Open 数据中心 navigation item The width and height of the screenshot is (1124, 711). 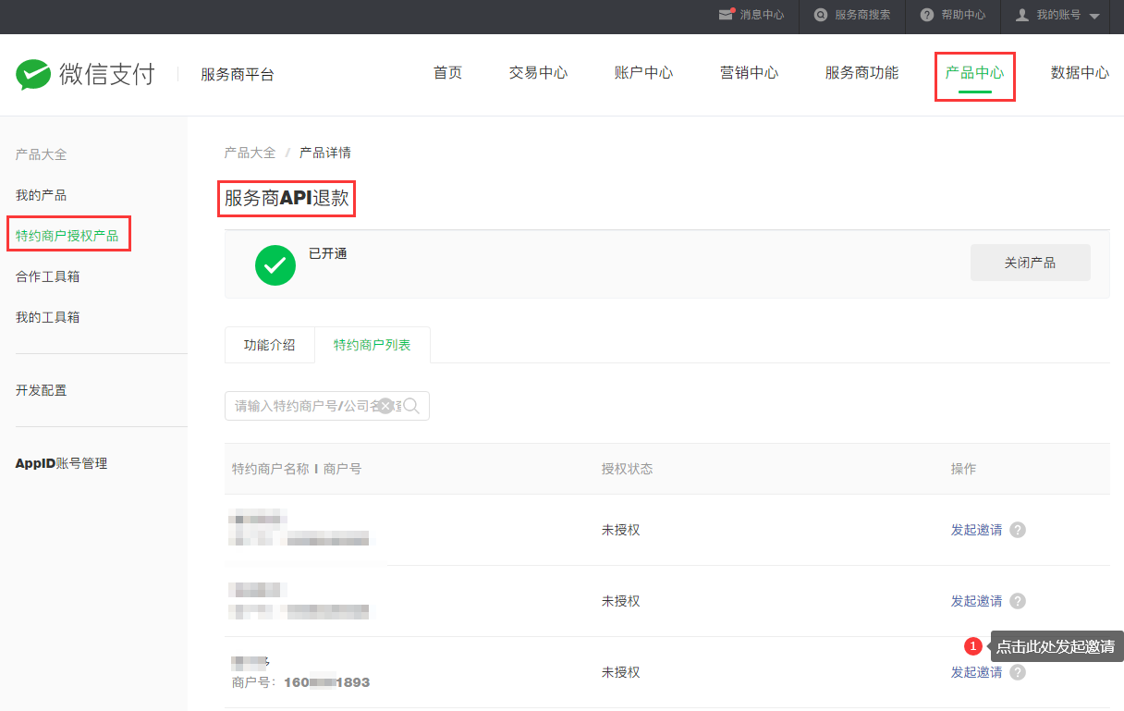click(1080, 73)
